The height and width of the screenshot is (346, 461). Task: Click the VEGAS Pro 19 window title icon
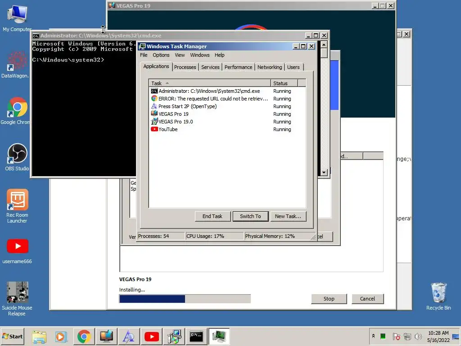[112, 5]
